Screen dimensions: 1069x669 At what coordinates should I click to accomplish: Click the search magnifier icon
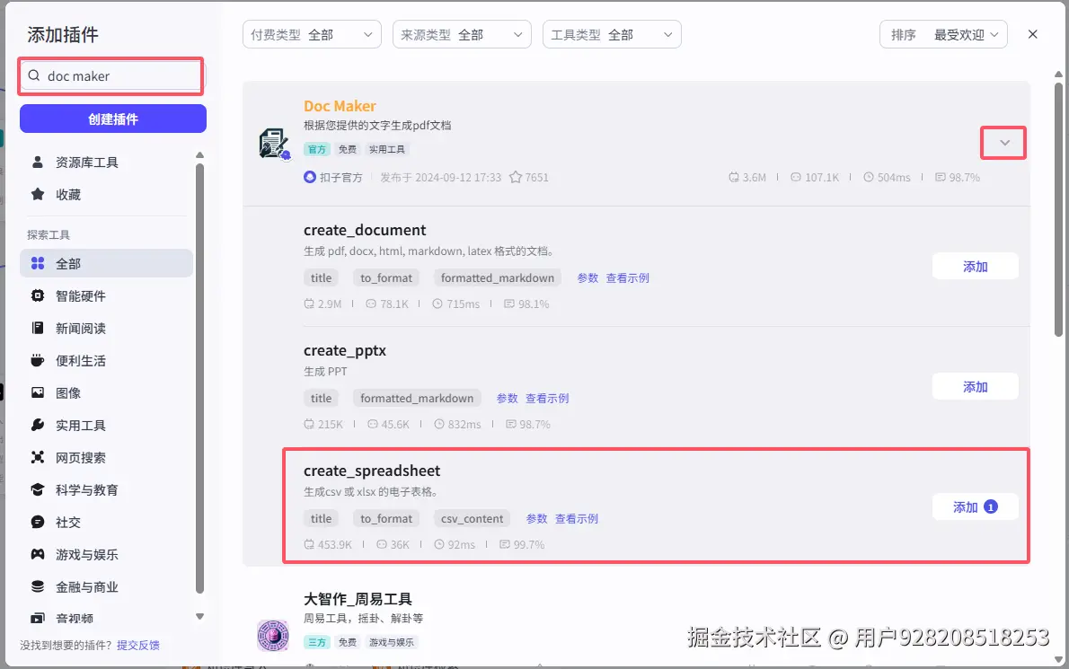coord(33,75)
